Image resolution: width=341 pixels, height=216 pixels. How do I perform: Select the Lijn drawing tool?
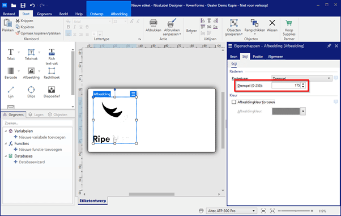[x=11, y=92]
